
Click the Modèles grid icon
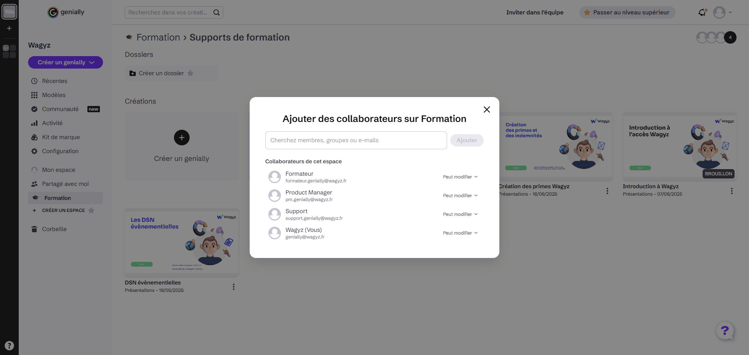pyautogui.click(x=34, y=95)
